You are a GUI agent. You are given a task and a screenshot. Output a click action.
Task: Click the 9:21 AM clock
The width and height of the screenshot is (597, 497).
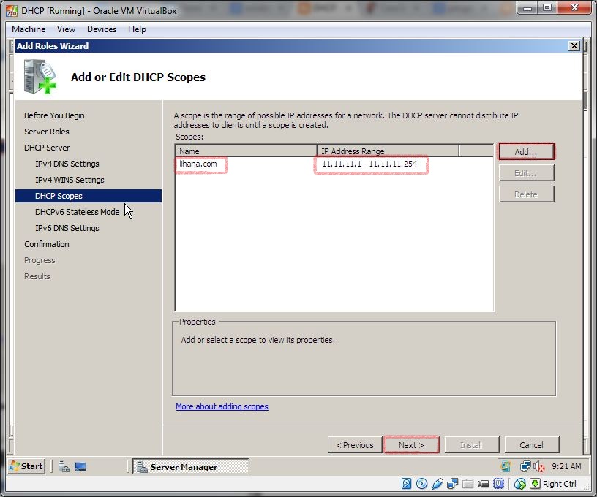click(x=566, y=466)
